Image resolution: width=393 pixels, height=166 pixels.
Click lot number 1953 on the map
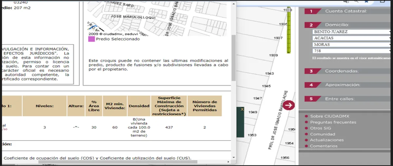252,135
